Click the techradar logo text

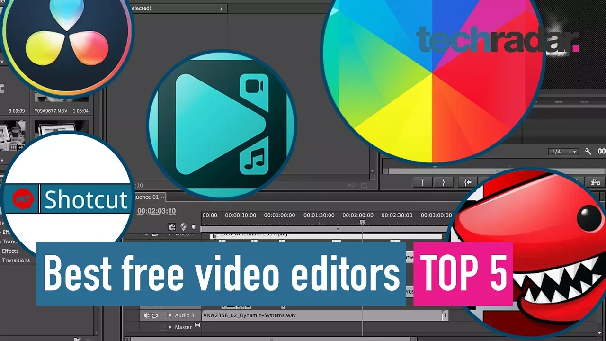(498, 39)
